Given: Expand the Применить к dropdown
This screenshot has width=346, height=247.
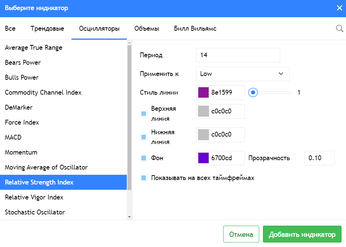Looking at the screenshot, I should [x=242, y=74].
